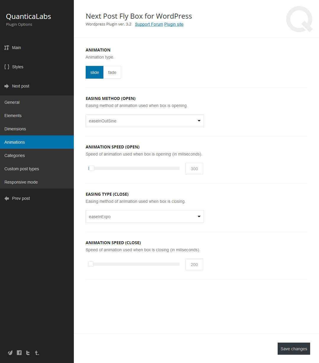
Task: Select the slide animation type
Action: pos(95,72)
